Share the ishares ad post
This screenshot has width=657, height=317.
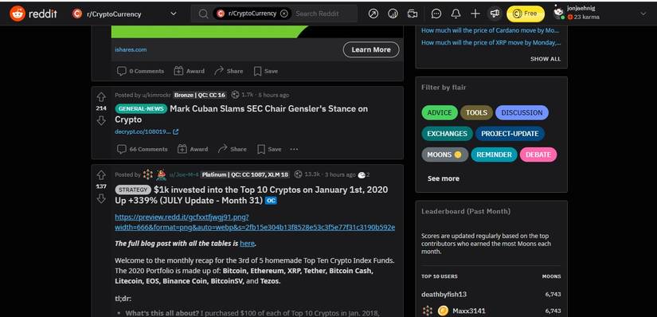coord(229,71)
